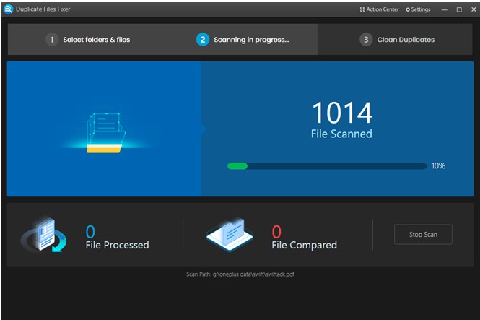Click the Stop Scan button

click(x=423, y=235)
